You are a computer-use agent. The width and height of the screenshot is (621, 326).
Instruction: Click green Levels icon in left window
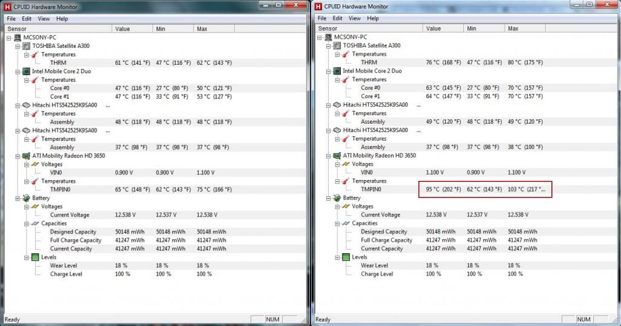click(35, 257)
